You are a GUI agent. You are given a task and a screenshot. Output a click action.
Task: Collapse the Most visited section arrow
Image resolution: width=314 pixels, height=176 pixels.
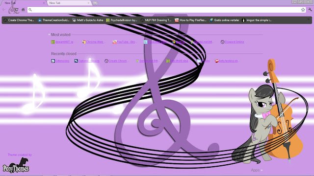tap(49, 35)
